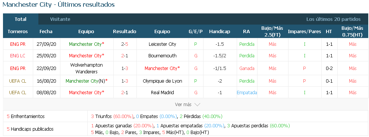The width and height of the screenshot is (369, 137).
Task: Click Los últimos 20 partidos label
Action: coord(333,19)
